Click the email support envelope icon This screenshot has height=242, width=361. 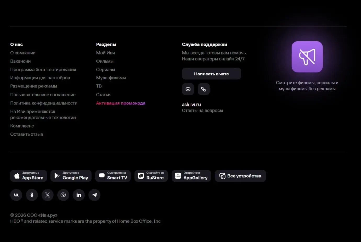(188, 89)
